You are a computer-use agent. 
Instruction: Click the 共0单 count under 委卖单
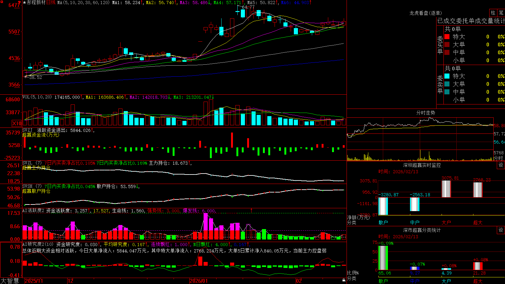(453, 68)
